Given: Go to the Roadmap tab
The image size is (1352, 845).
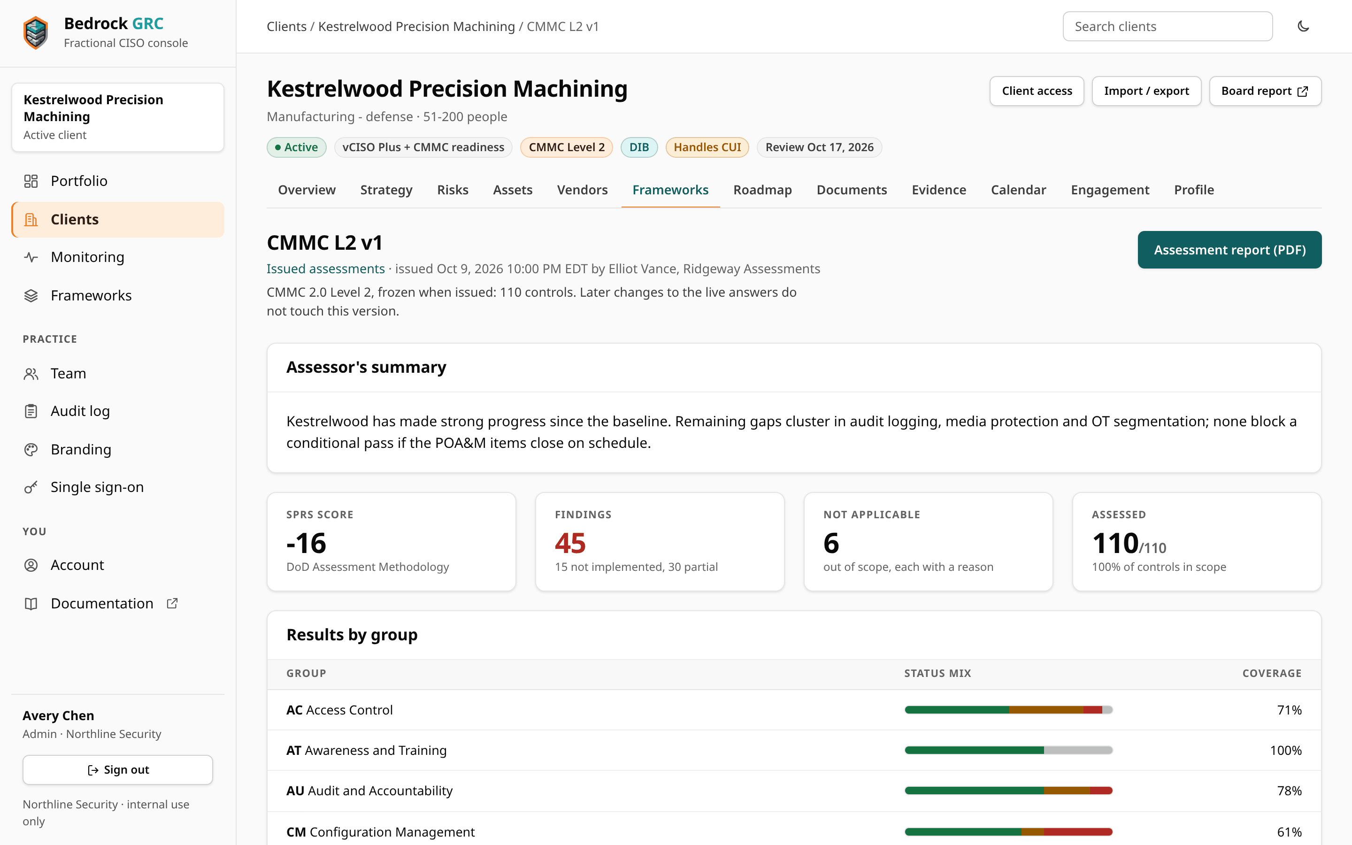Looking at the screenshot, I should [x=762, y=190].
